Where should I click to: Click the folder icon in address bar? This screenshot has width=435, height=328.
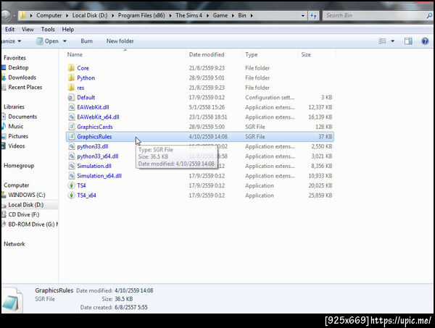point(22,15)
